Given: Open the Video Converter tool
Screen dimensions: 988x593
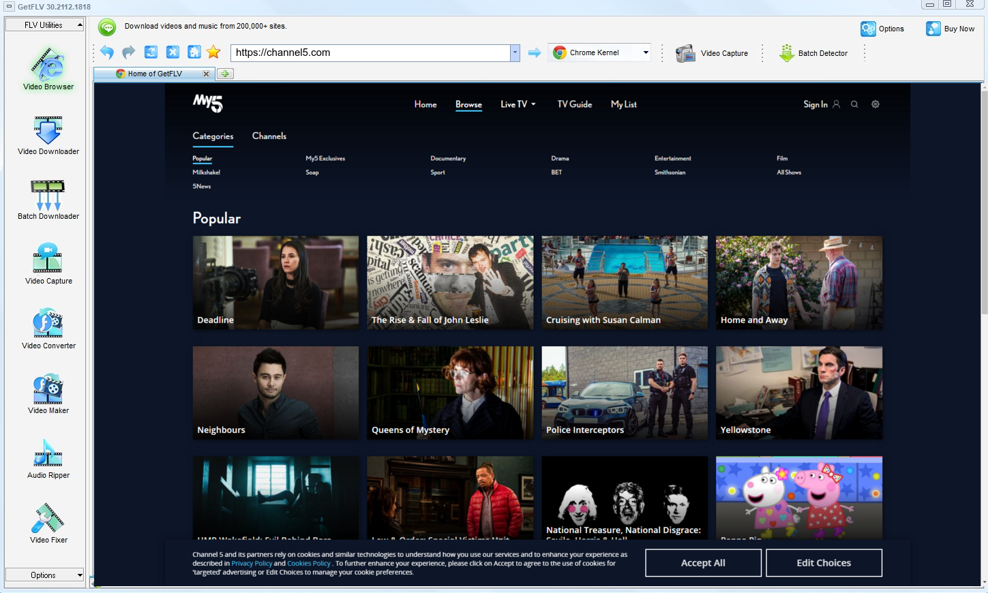Looking at the screenshot, I should 48,329.
